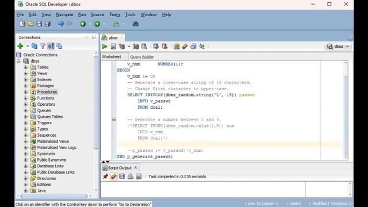
Task: Click the Find Database Object binoculars icon
Action: point(136,24)
